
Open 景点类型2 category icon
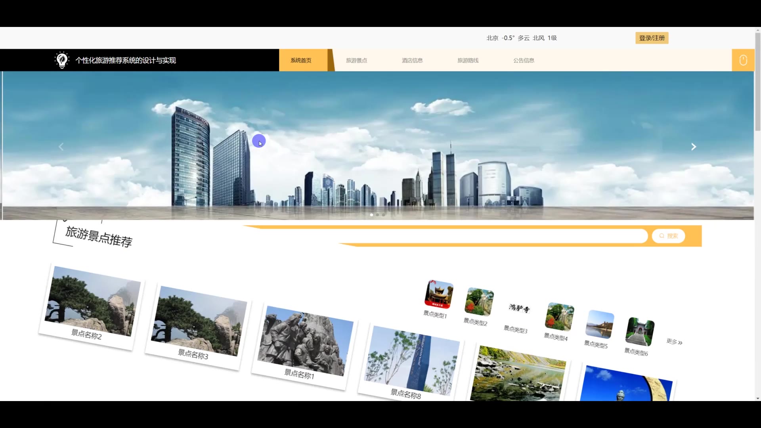click(x=479, y=302)
